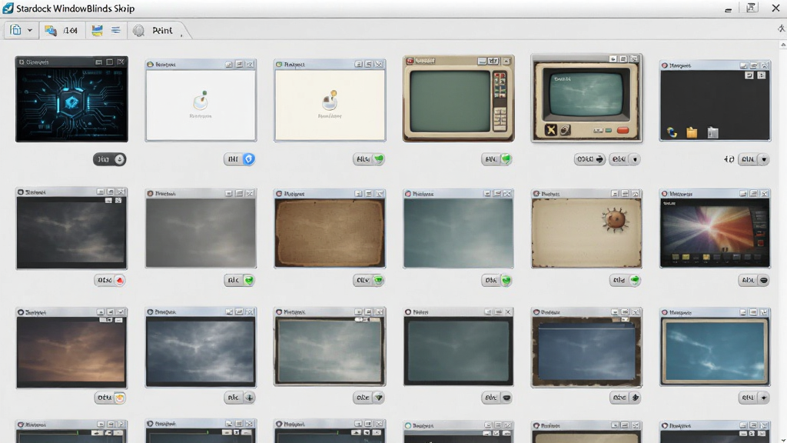Viewport: 787px width, 443px height.
Task: Click the scrollbar up arrow
Action: click(x=783, y=45)
